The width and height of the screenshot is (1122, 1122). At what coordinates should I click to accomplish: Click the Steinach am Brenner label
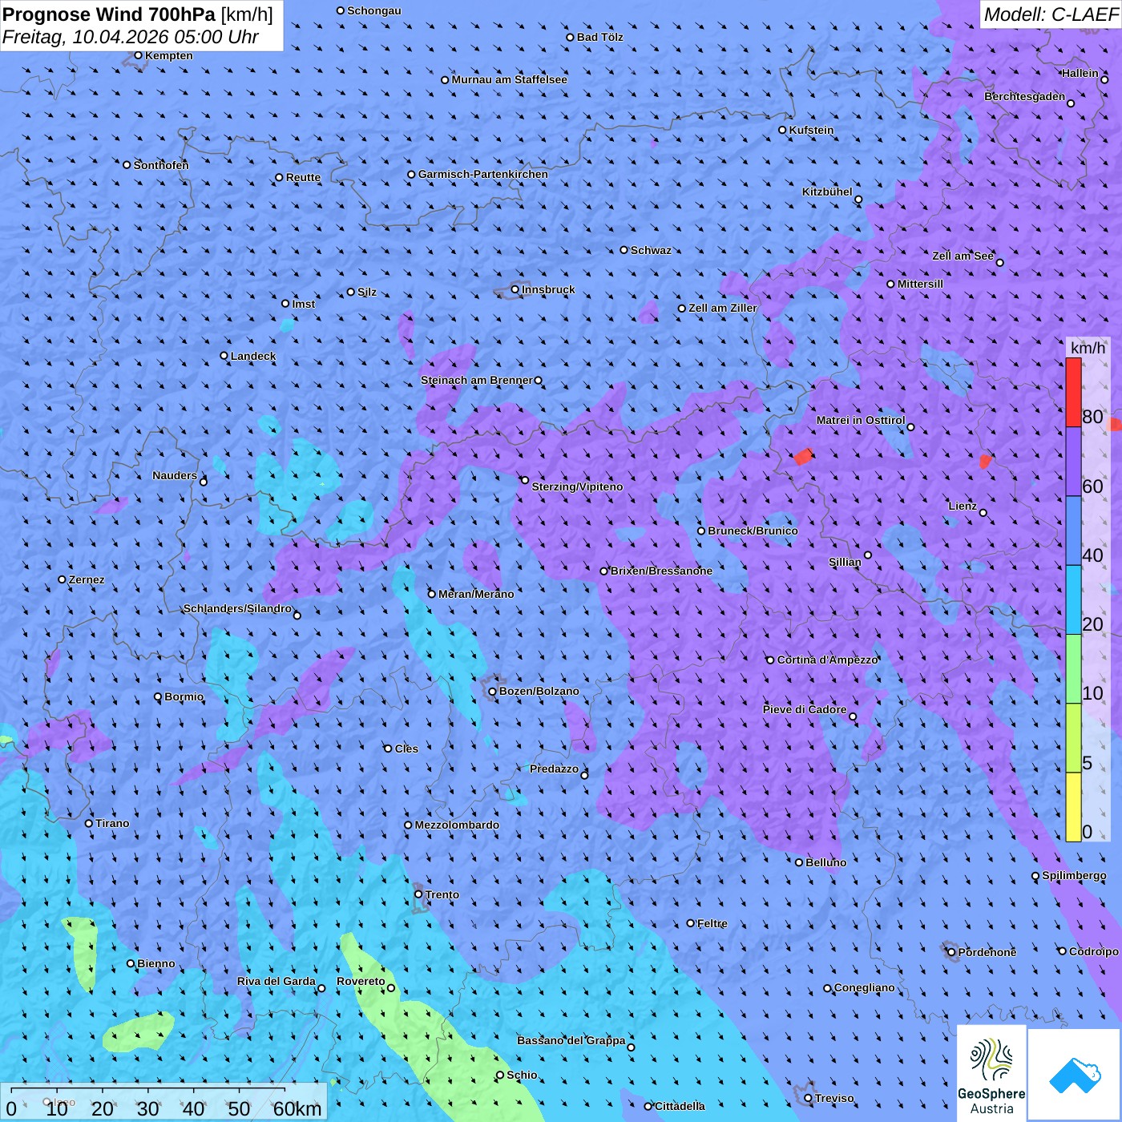(477, 380)
